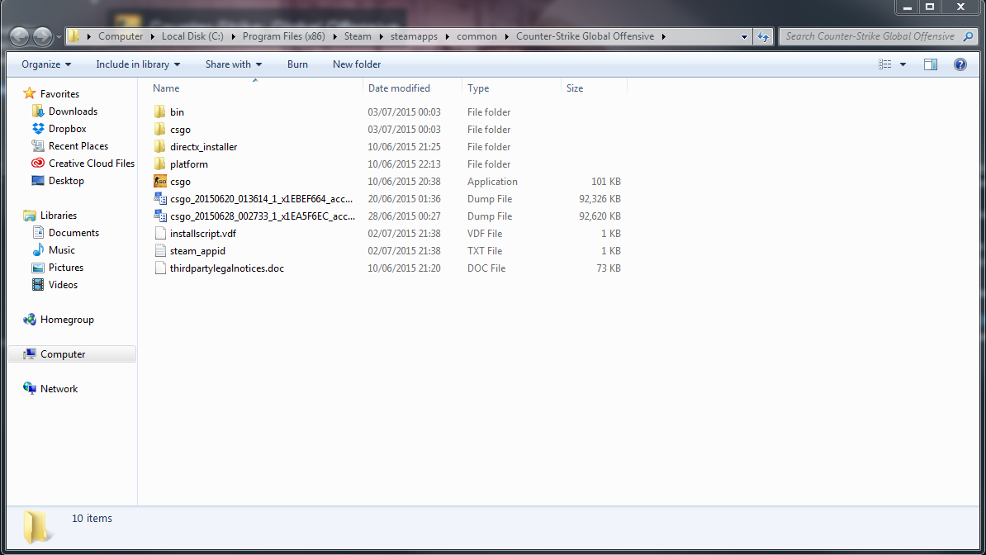Sort by the Size column header
The height and width of the screenshot is (555, 986).
tap(595, 88)
